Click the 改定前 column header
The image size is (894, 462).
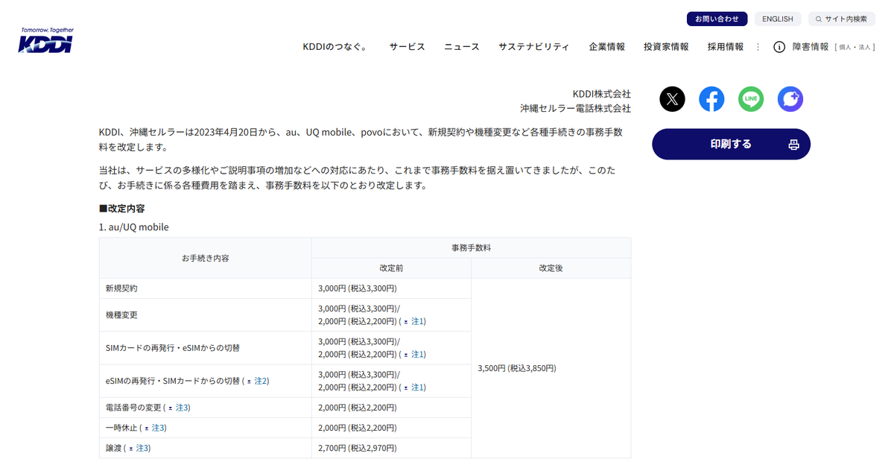click(391, 268)
